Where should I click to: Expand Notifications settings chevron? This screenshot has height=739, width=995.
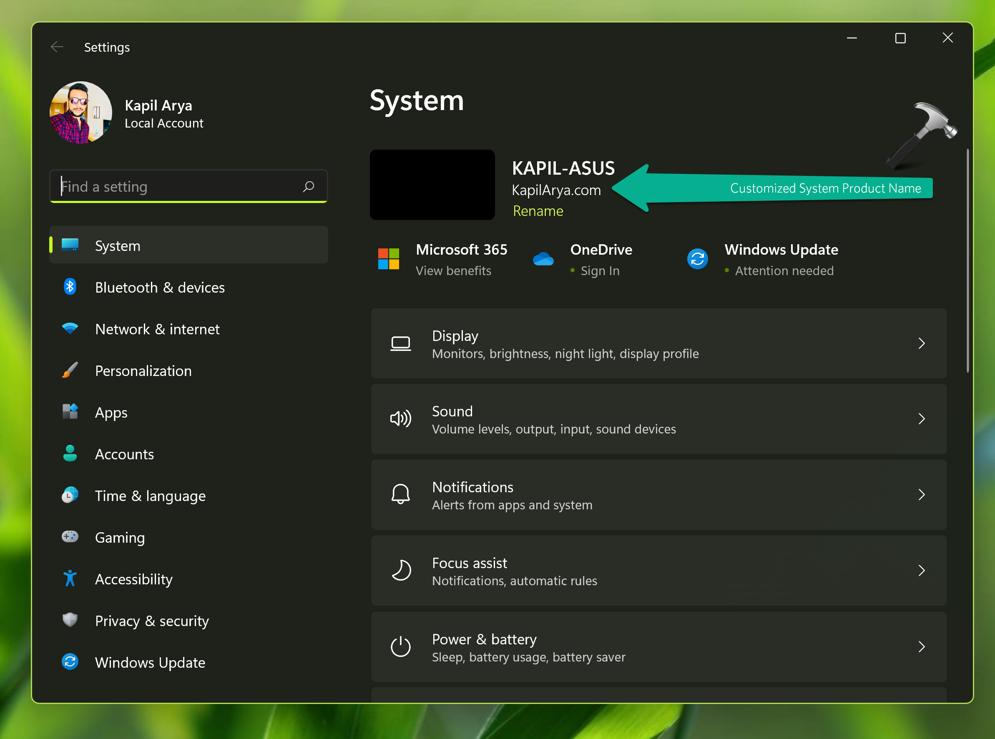[921, 495]
